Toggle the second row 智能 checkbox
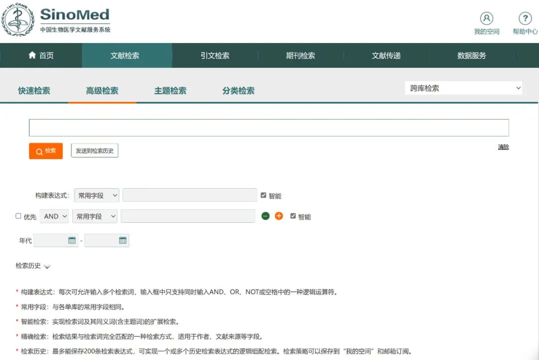The height and width of the screenshot is (360, 539). pos(293,216)
